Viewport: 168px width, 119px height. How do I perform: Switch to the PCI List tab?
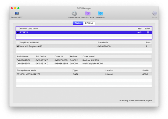click(x=89, y=23)
